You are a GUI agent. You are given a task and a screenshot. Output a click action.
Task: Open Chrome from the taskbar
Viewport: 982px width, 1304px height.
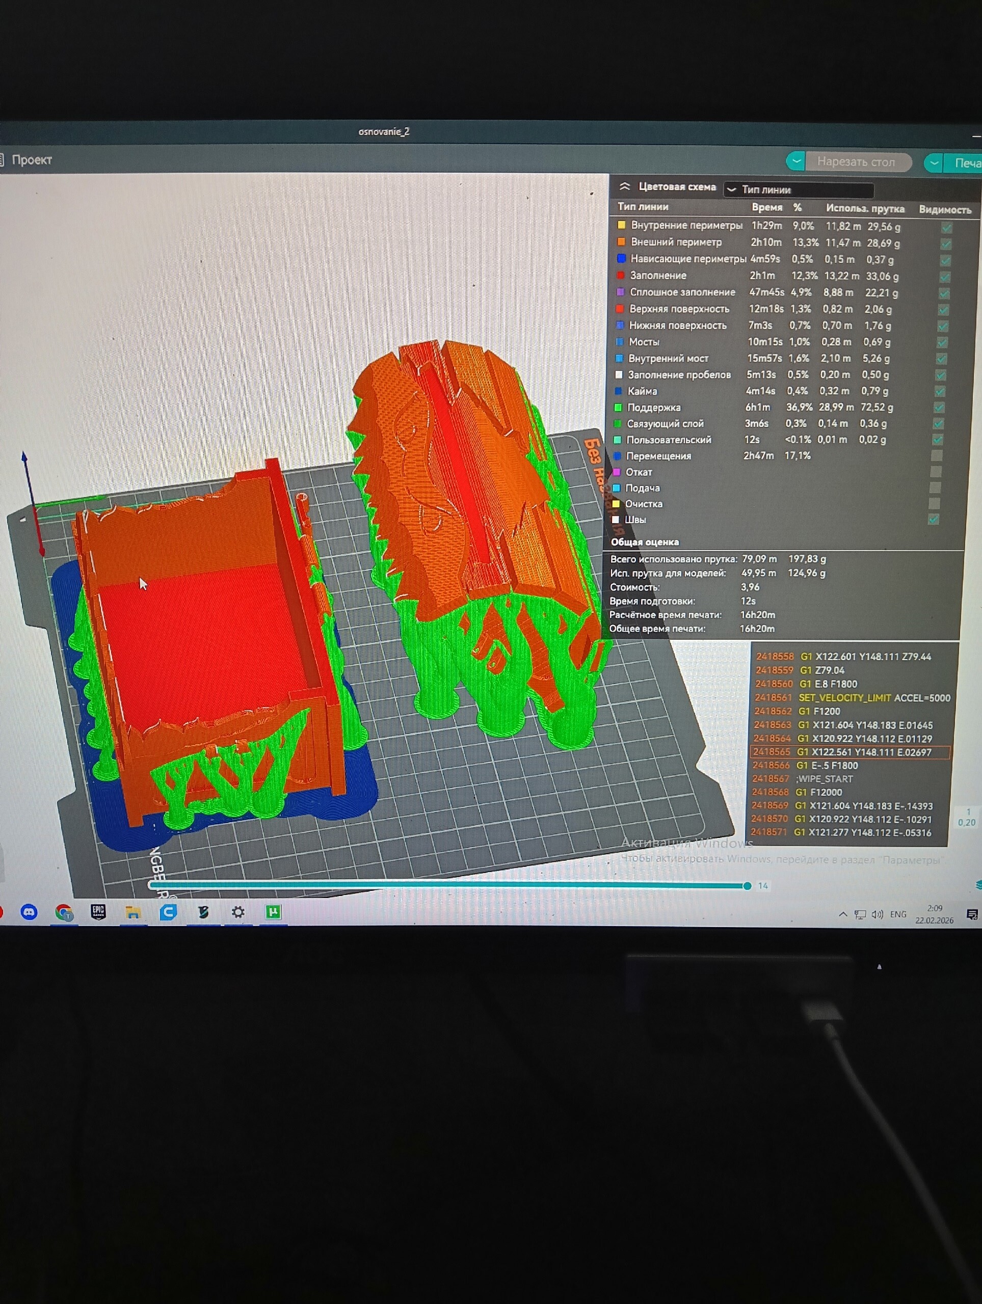coord(64,913)
